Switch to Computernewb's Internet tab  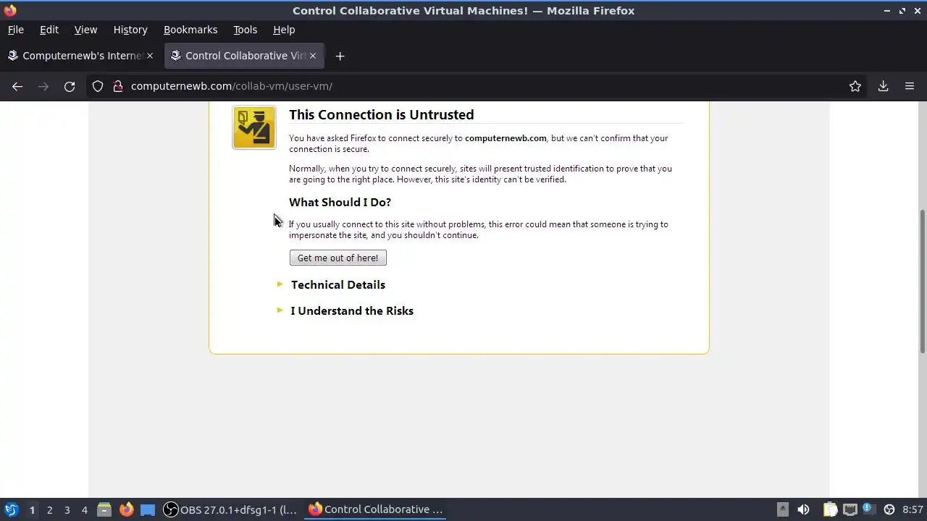click(80, 56)
